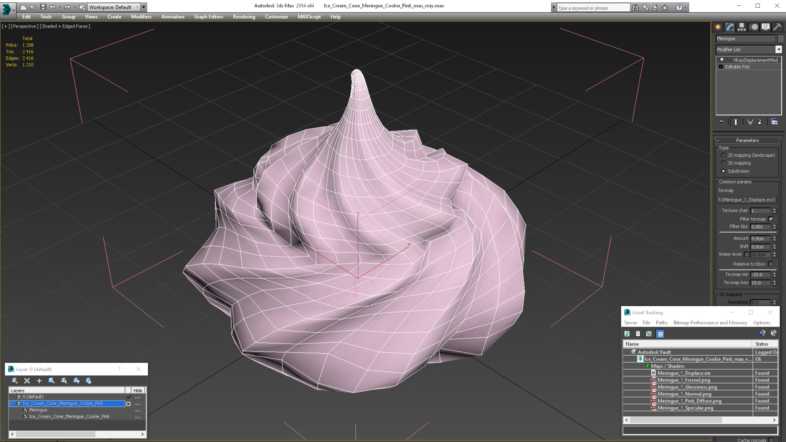The width and height of the screenshot is (786, 442).
Task: Select Meringue_1_Normal.png in Asset Tracking
Action: [x=684, y=394]
